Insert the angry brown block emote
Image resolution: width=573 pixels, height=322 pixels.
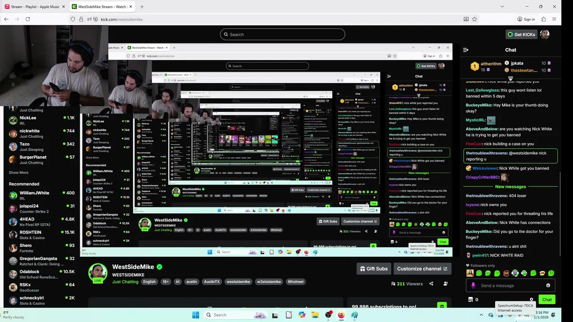tap(506, 273)
